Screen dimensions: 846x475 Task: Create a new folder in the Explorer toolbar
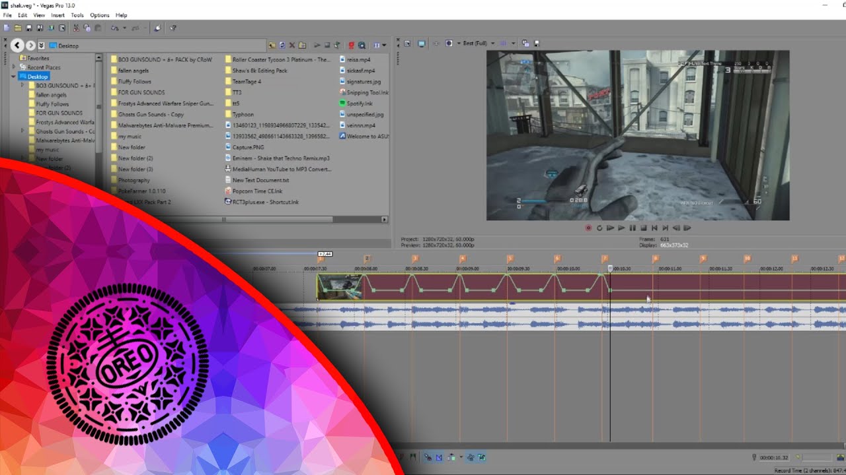[x=302, y=45]
